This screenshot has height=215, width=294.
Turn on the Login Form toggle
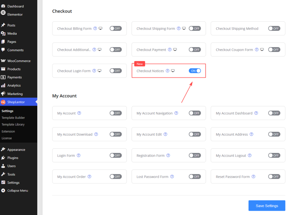[116, 156]
